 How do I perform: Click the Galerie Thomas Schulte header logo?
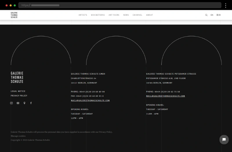click(x=14, y=15)
